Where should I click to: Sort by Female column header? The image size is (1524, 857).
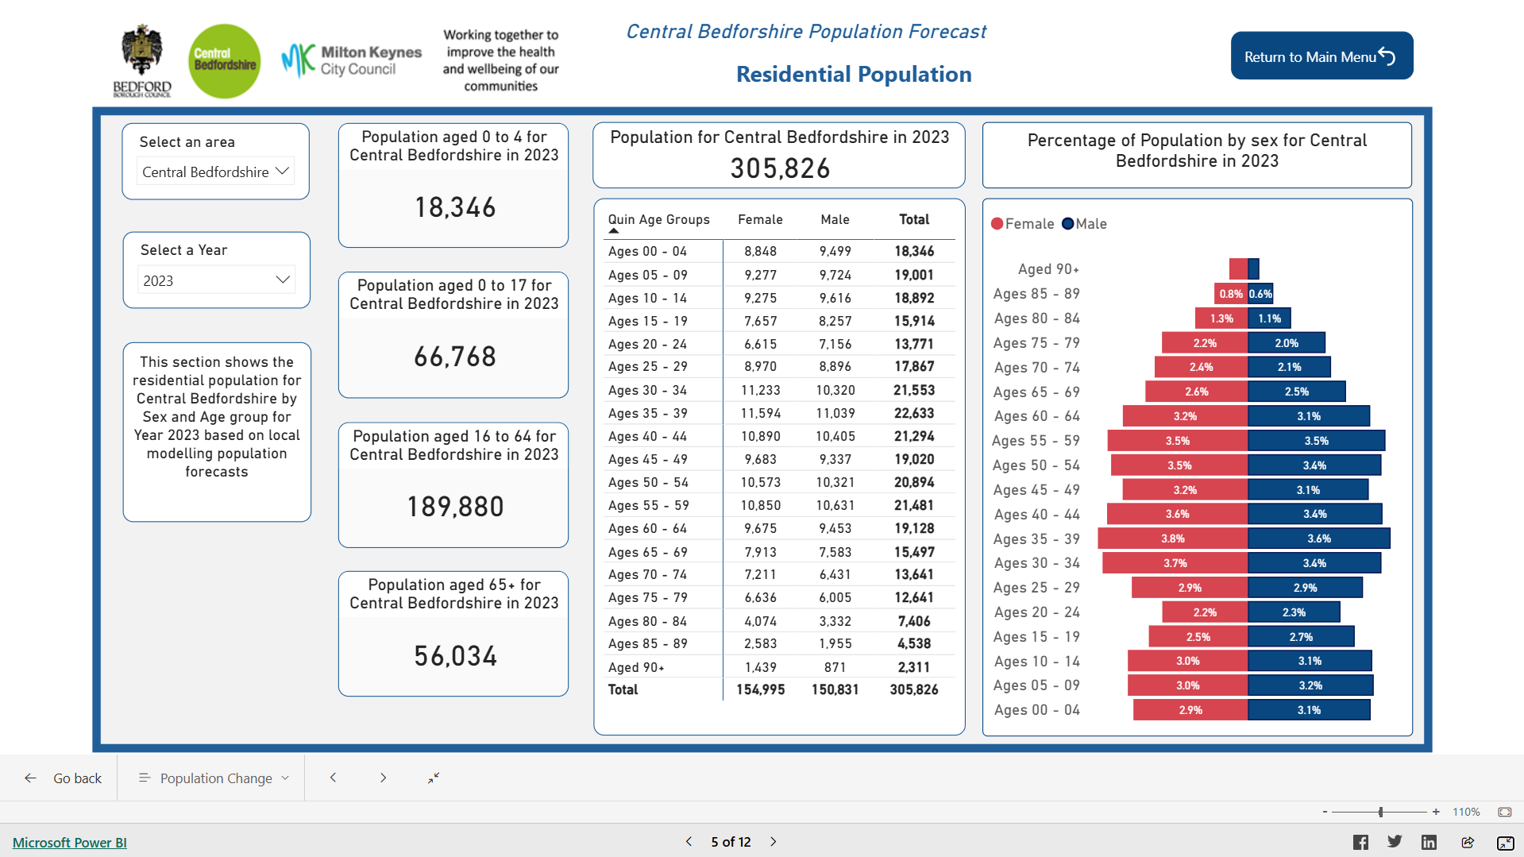click(x=760, y=219)
